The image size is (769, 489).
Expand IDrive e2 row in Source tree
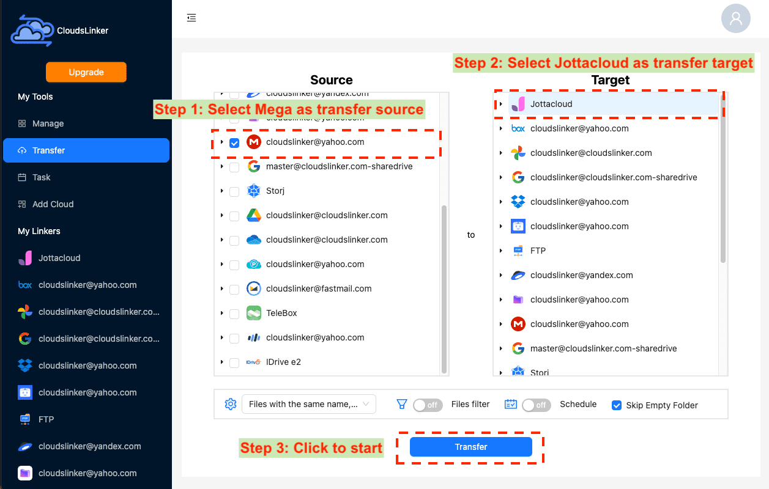(221, 362)
